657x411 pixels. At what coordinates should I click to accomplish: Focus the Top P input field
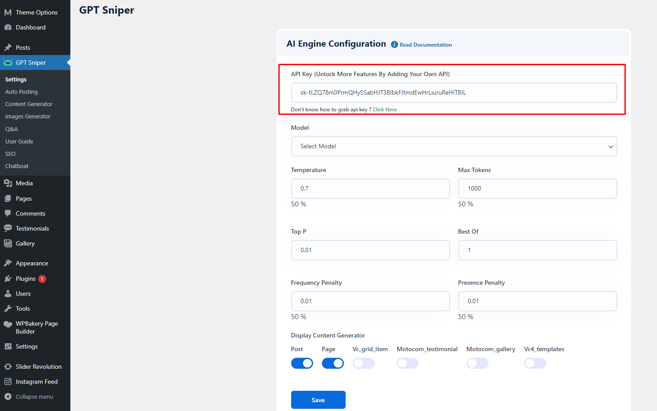click(x=370, y=250)
